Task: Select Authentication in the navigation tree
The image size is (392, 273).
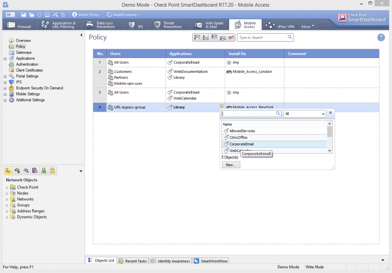Action: (27, 64)
